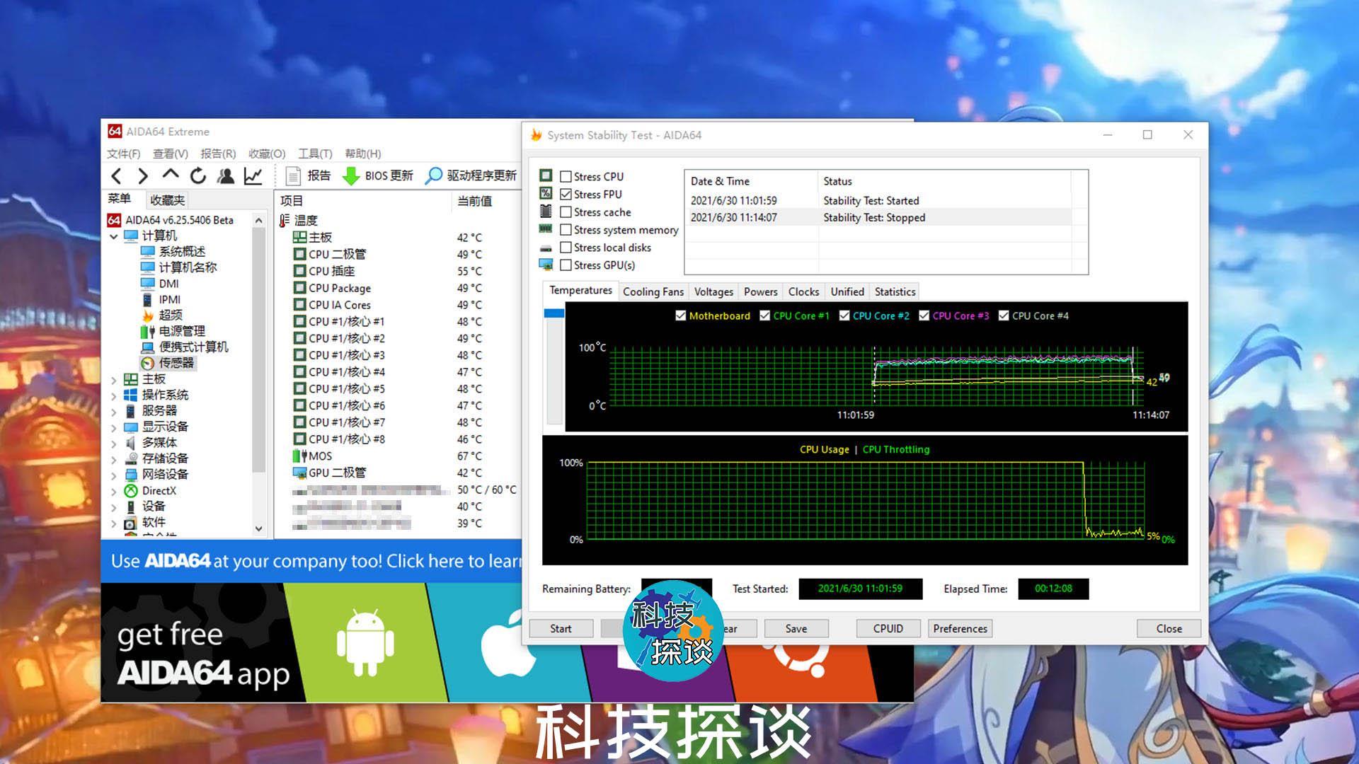This screenshot has height=764, width=1359.
Task: Click the cache chip icon beside Stress cache
Action: click(546, 211)
